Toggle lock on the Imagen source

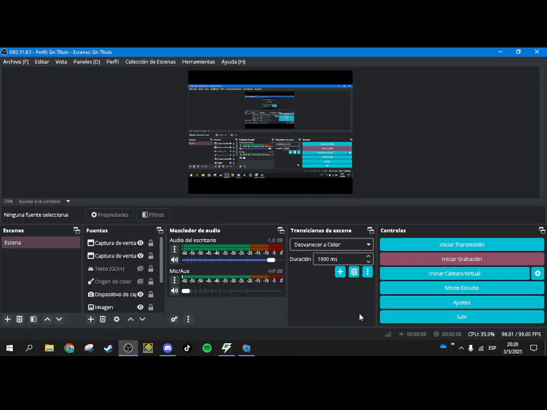151,307
